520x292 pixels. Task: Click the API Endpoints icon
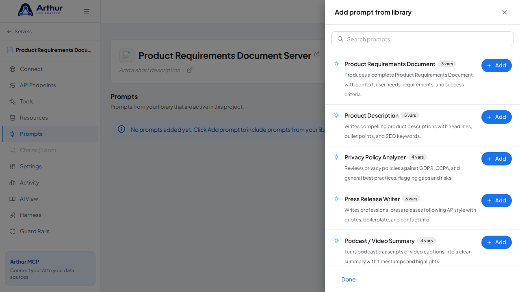pos(12,85)
